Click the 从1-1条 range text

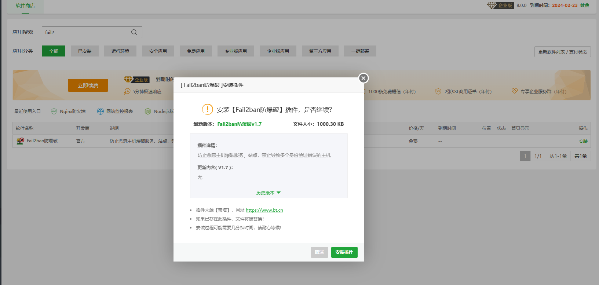pyautogui.click(x=558, y=156)
